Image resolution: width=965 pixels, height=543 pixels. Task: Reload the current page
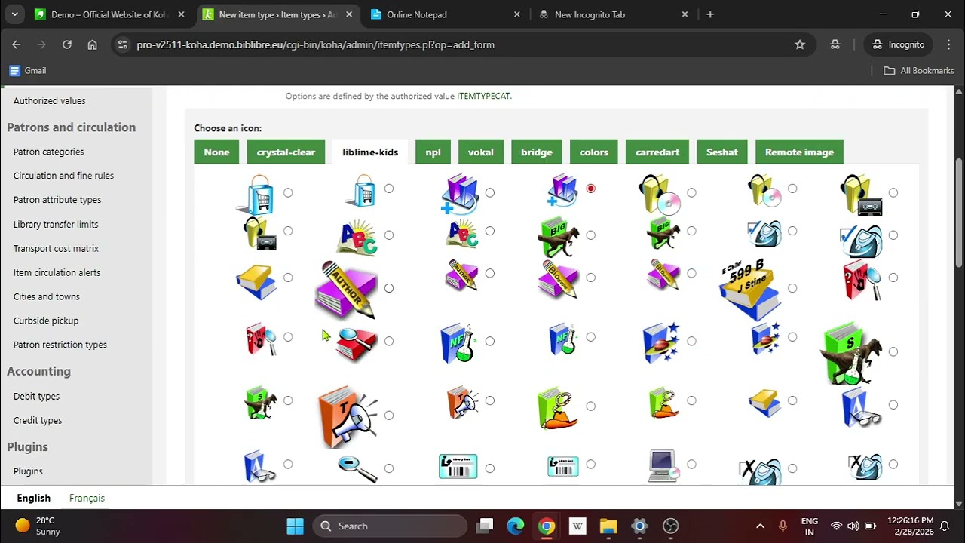(67, 44)
